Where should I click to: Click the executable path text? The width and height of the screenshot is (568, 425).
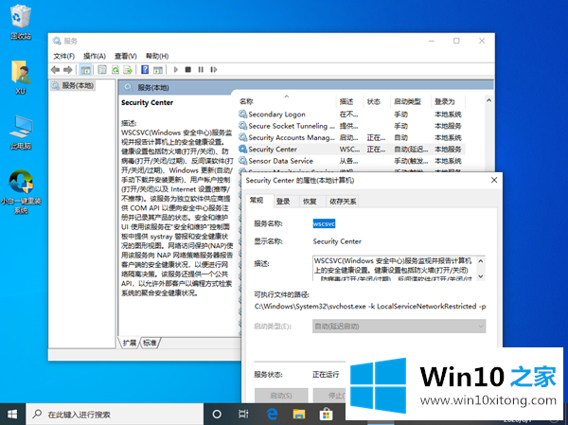(370, 307)
